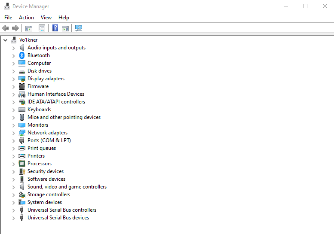Click the Security devices key icon
The width and height of the screenshot is (334, 234).
point(22,171)
